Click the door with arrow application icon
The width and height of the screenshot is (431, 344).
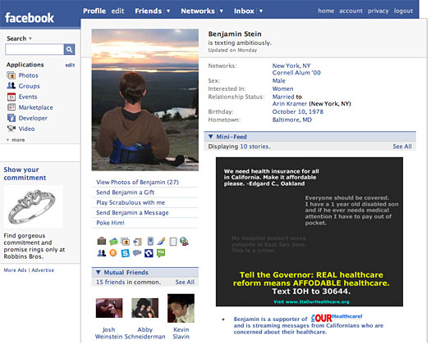137,242
